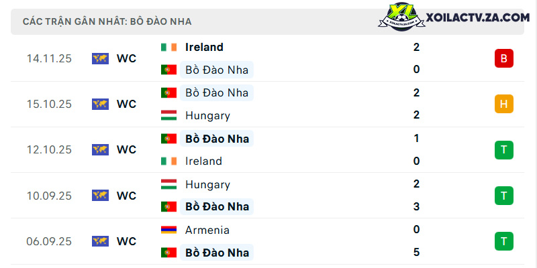The height and width of the screenshot is (268, 537).
Task: Click the orange H draw badge
Action: pyautogui.click(x=504, y=104)
